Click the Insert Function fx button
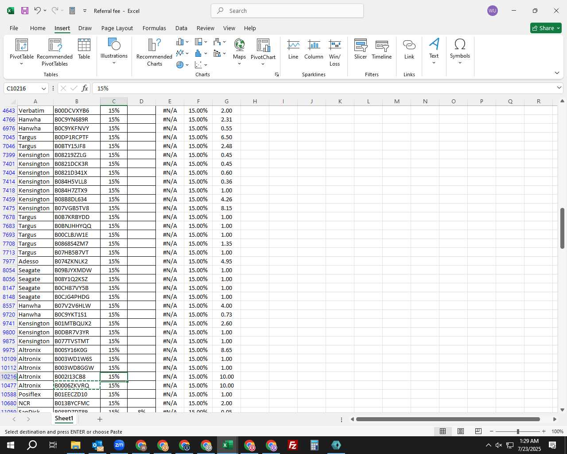Viewport: 567px width, 454px height. [x=85, y=88]
